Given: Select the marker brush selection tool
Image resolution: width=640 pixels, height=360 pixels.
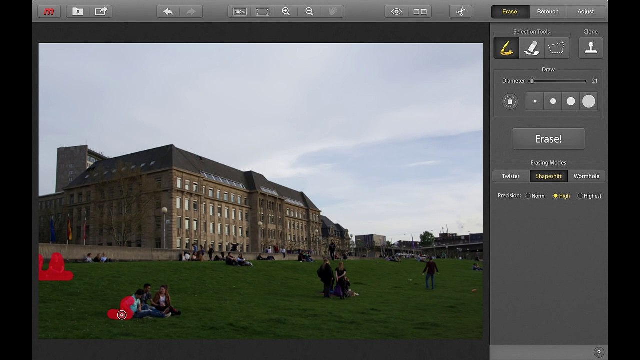Looking at the screenshot, I should pyautogui.click(x=506, y=48).
